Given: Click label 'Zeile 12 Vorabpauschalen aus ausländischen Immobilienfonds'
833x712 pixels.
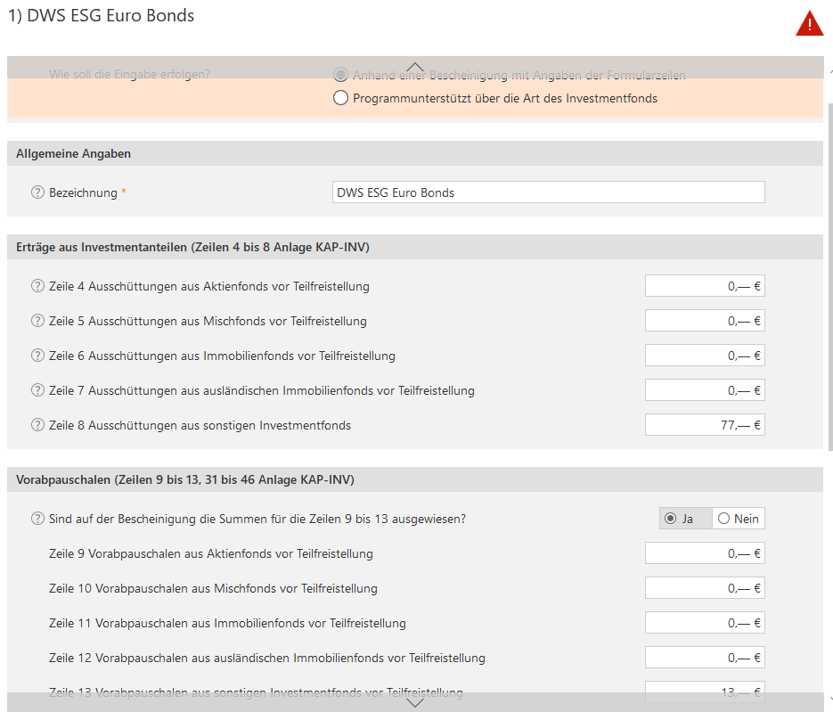Looking at the screenshot, I should tap(267, 658).
